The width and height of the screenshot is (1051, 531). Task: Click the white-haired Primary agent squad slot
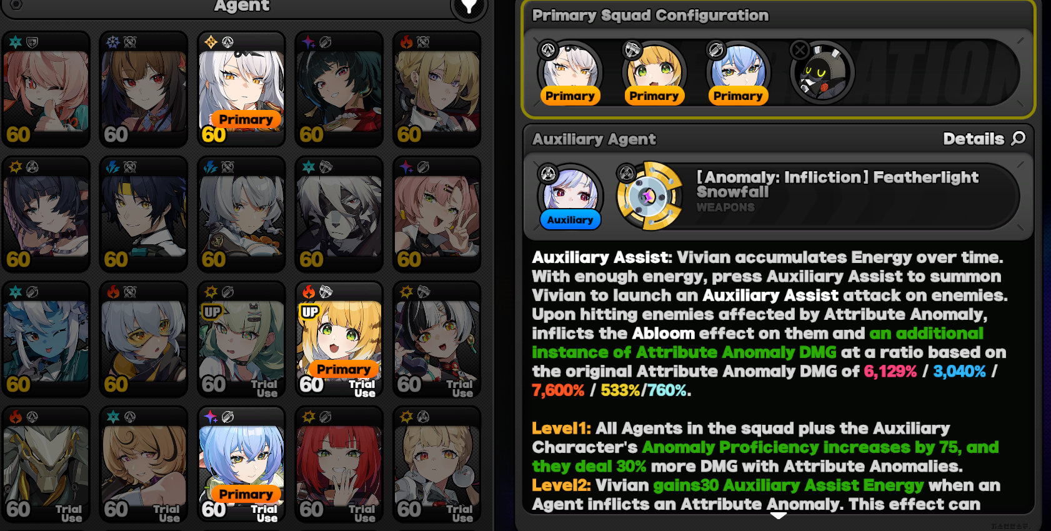click(x=570, y=73)
